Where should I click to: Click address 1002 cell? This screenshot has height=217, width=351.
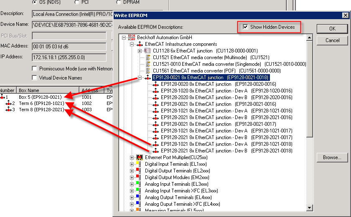coord(86,103)
